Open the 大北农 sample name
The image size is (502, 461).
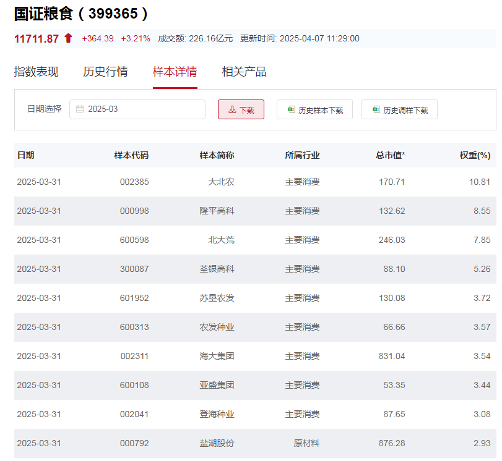click(x=221, y=182)
